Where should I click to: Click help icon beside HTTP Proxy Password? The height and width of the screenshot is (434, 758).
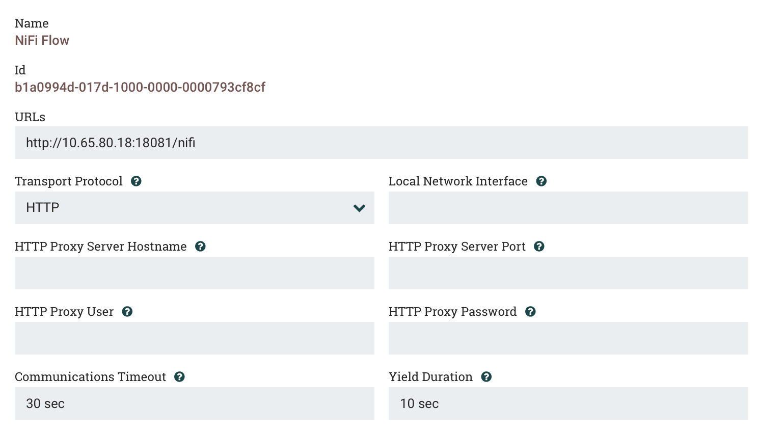coord(531,312)
